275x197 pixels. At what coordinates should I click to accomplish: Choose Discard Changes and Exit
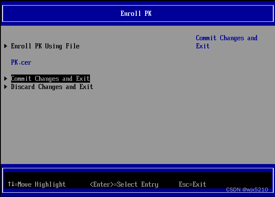tap(52, 87)
